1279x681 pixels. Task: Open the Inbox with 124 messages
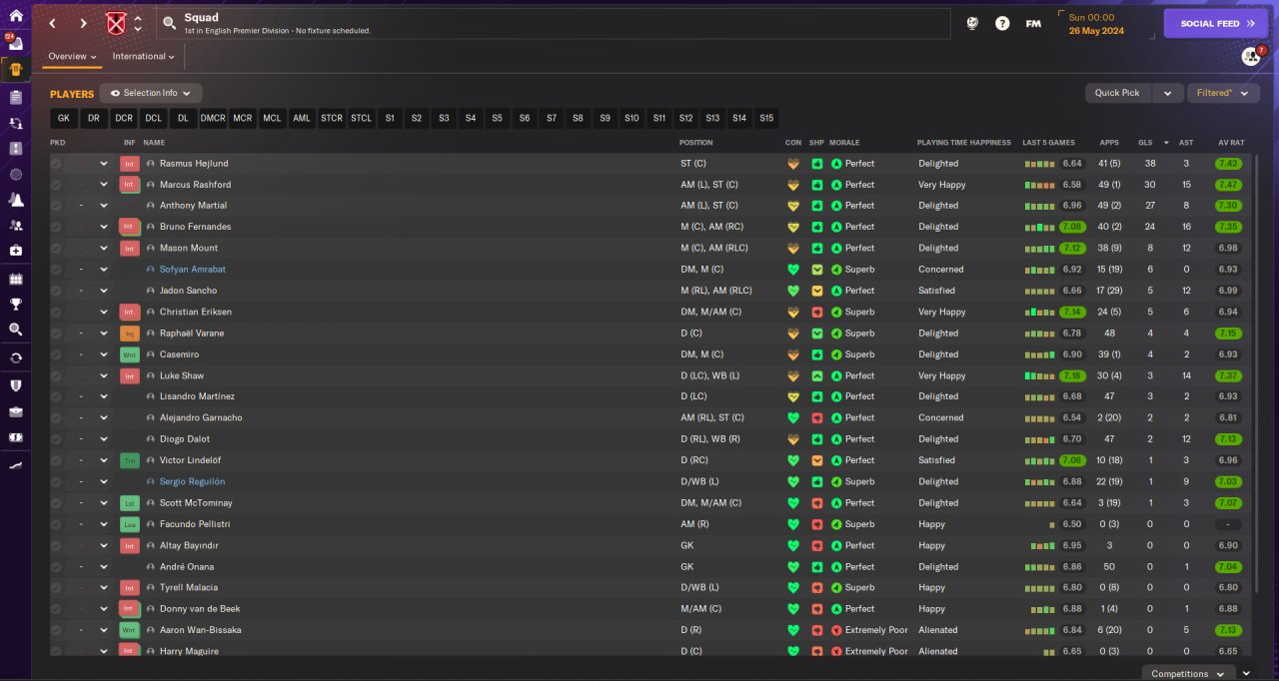pyautogui.click(x=16, y=43)
